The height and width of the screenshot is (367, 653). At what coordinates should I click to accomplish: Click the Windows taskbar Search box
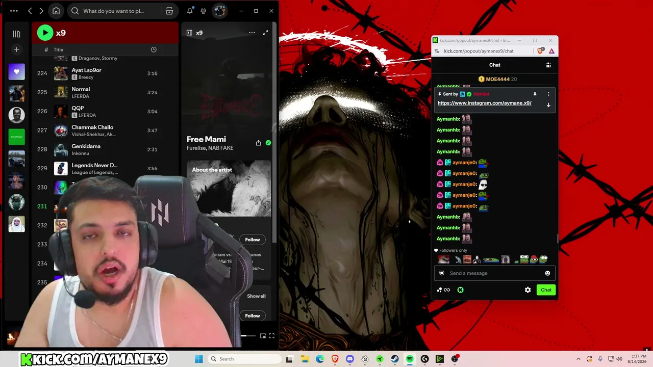244,359
